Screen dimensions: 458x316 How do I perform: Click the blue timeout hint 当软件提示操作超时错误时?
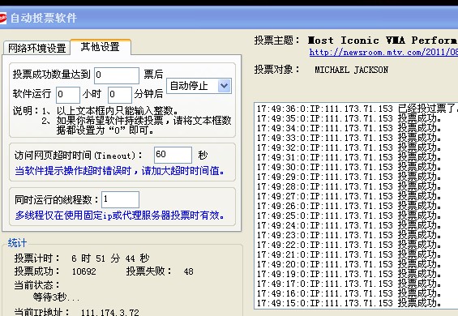coord(119,170)
